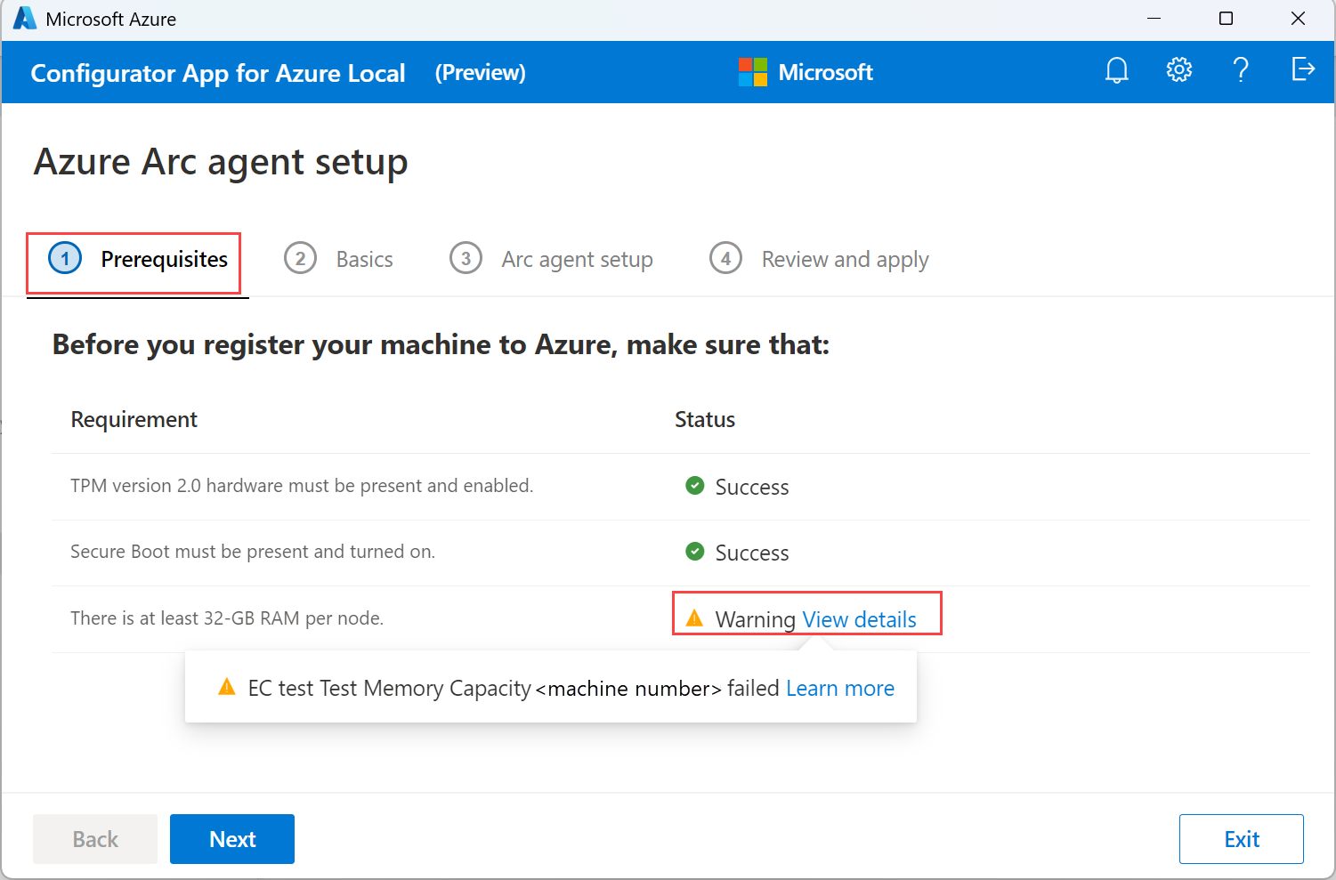Switch to the Basics step tab

338,260
